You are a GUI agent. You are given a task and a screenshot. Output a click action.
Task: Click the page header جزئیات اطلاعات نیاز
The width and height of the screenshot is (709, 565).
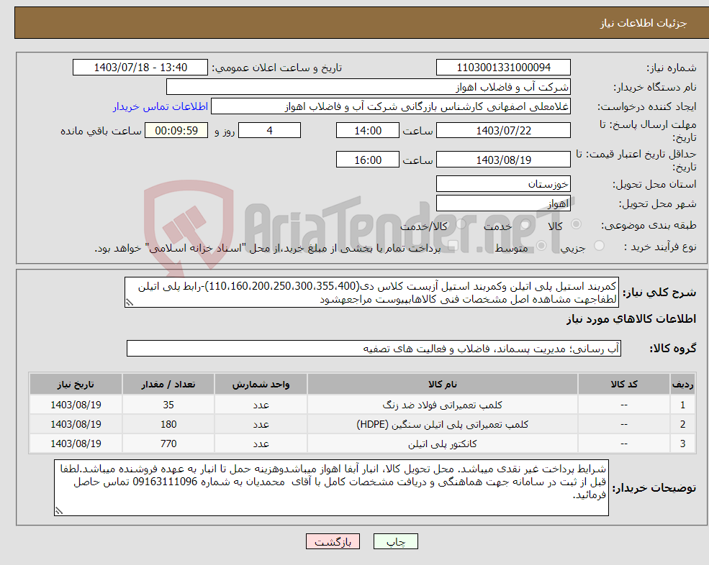point(643,23)
